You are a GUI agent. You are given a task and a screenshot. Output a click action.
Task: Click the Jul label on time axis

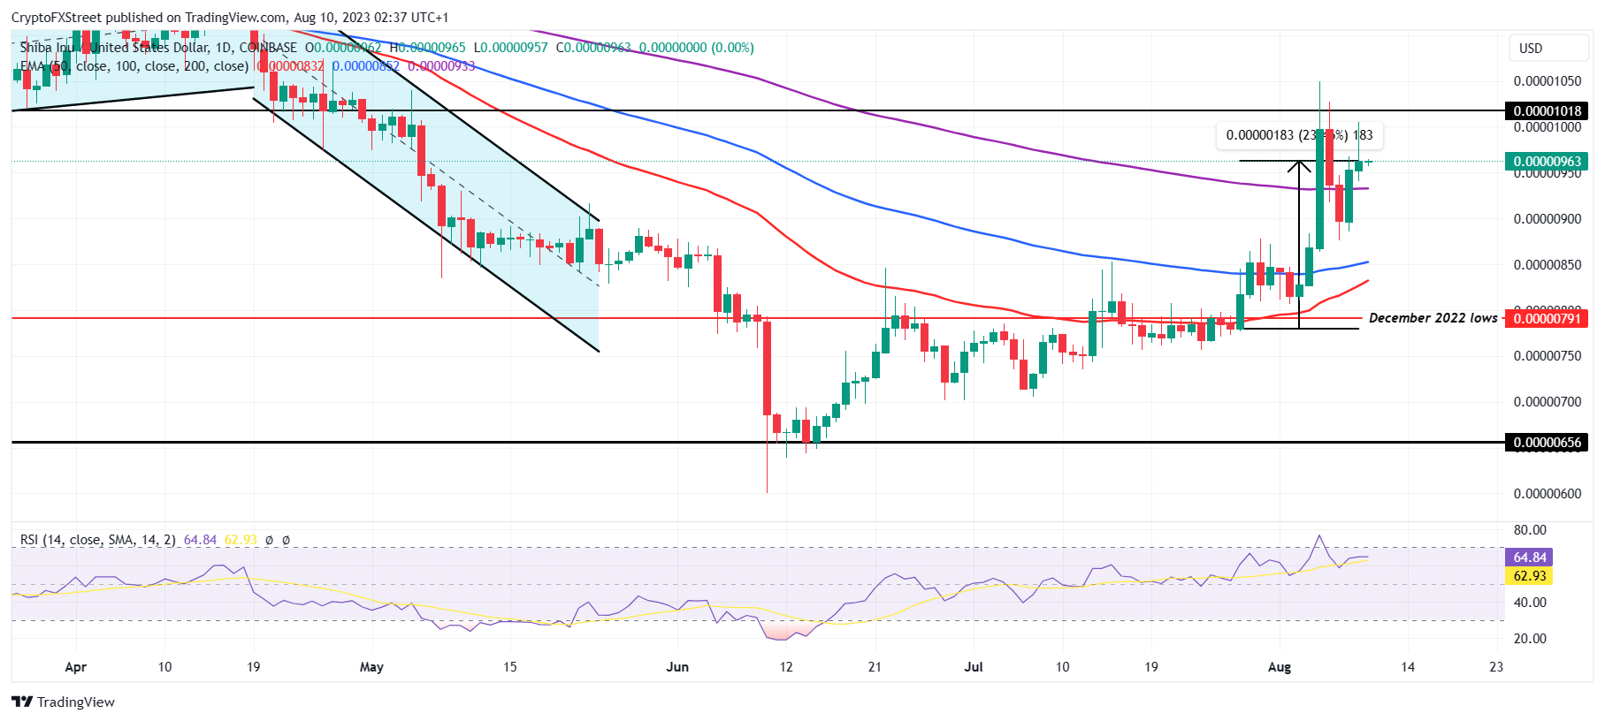pos(974,667)
